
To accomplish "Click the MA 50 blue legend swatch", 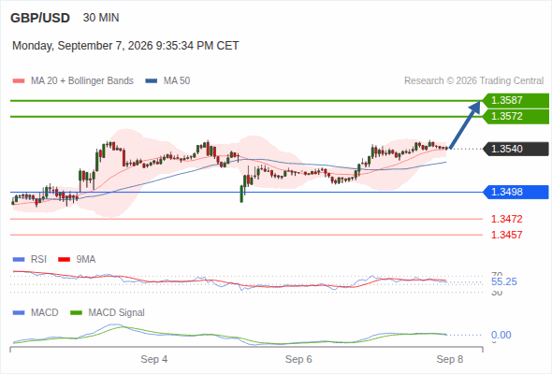I will point(151,81).
